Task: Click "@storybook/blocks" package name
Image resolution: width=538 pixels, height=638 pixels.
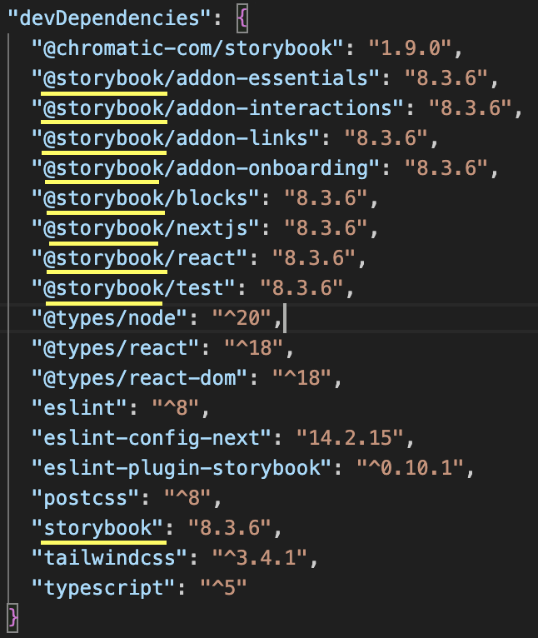Action: [145, 198]
